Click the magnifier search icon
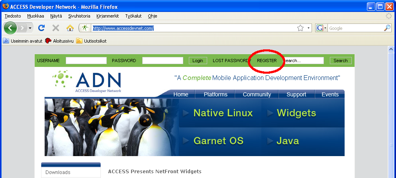This screenshot has width=396, height=178. 387,28
